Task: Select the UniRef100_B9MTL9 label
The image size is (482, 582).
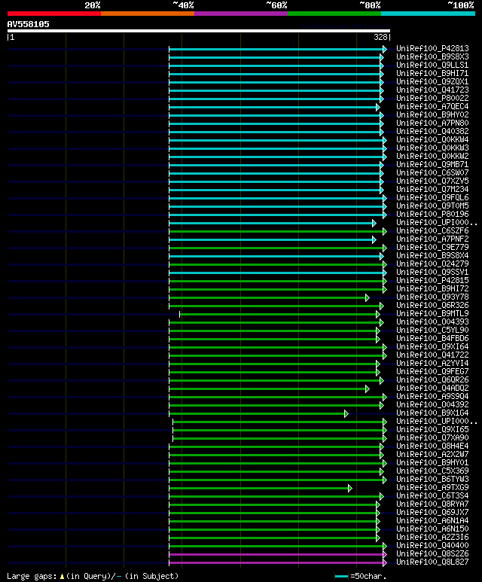Action: pyautogui.click(x=432, y=314)
